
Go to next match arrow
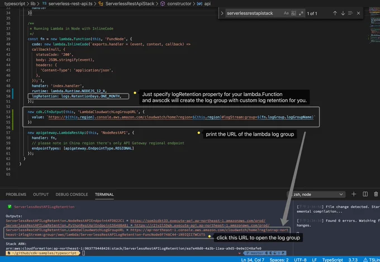(343, 13)
